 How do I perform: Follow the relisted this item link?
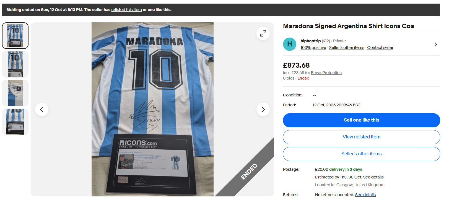126,10
